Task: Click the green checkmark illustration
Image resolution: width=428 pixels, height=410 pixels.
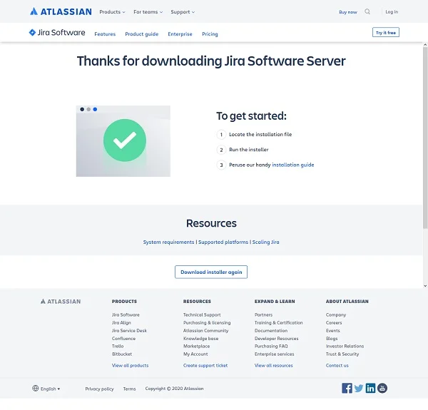Action: pos(125,140)
